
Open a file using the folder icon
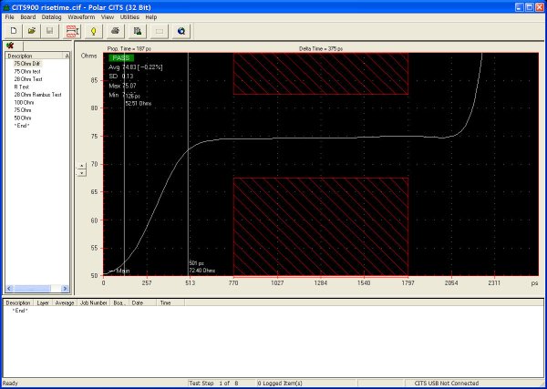pyautogui.click(x=32, y=31)
